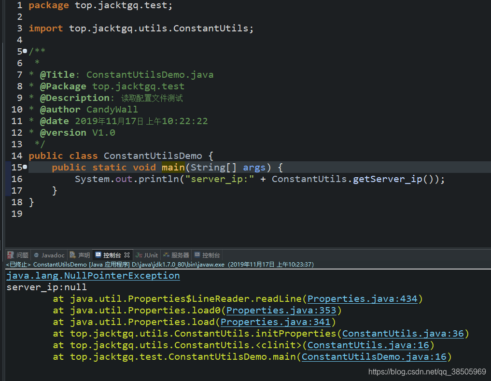Switch to the JUnit tab

147,255
